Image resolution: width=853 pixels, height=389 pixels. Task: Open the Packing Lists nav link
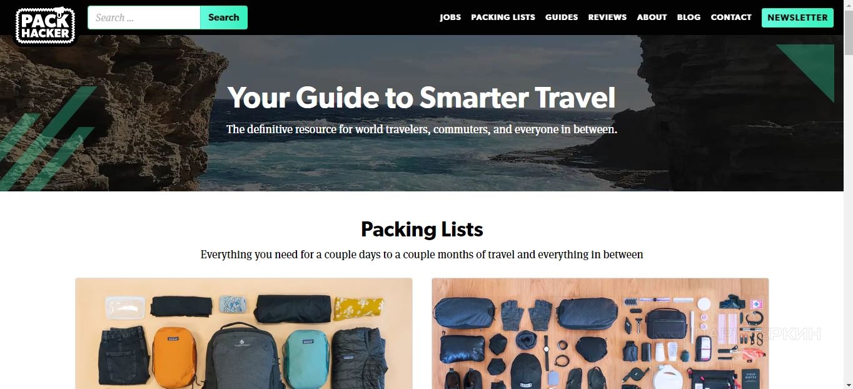(x=503, y=18)
